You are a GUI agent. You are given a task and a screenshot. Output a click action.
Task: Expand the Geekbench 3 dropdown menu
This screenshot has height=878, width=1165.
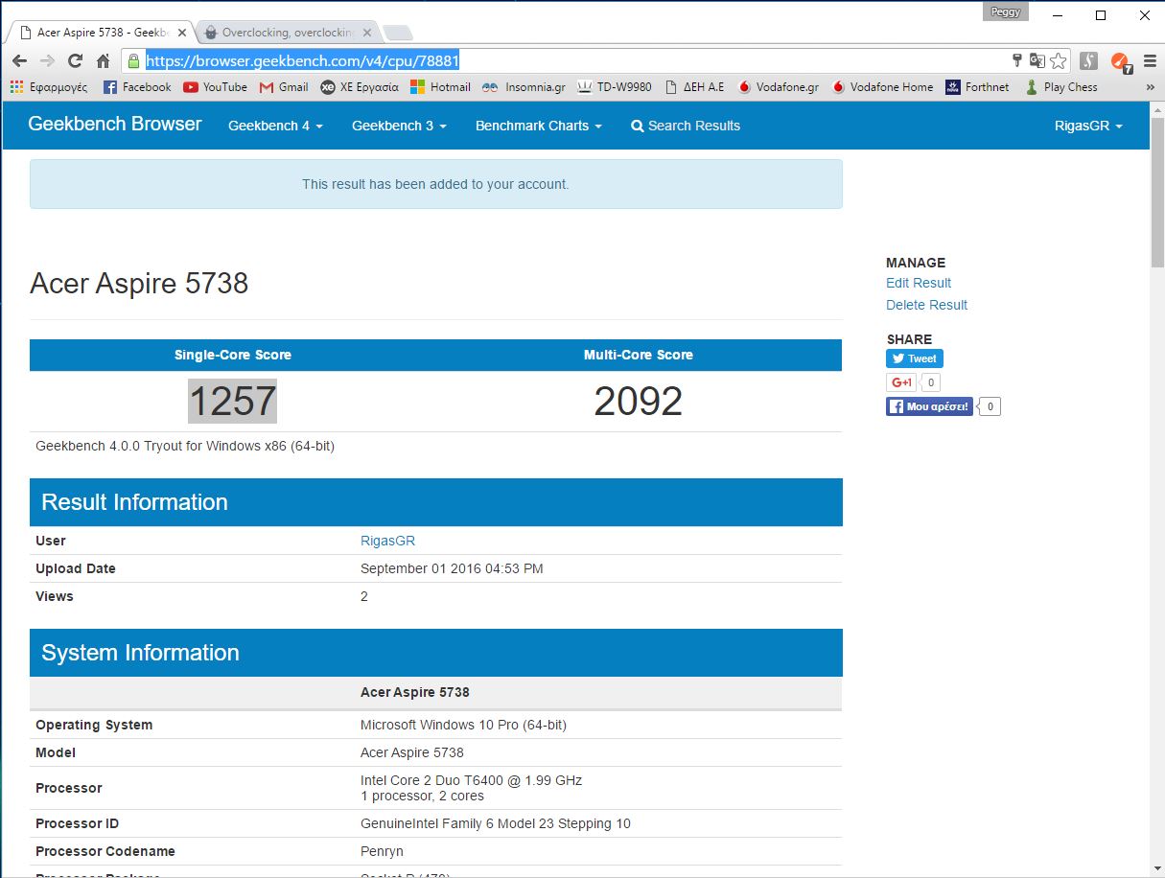pos(399,126)
